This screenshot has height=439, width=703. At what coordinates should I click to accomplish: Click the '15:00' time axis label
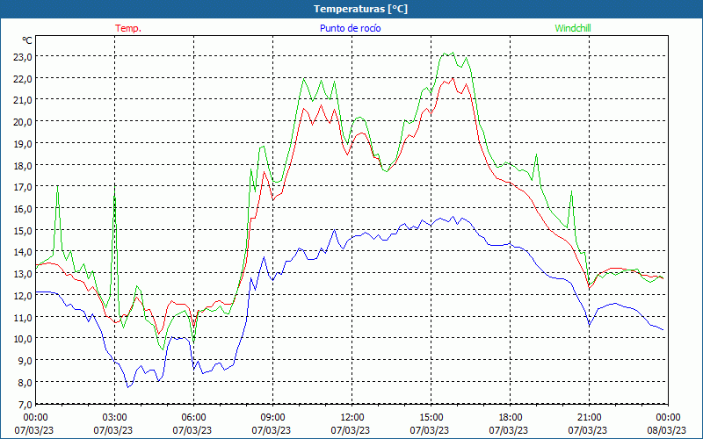pyautogui.click(x=431, y=418)
